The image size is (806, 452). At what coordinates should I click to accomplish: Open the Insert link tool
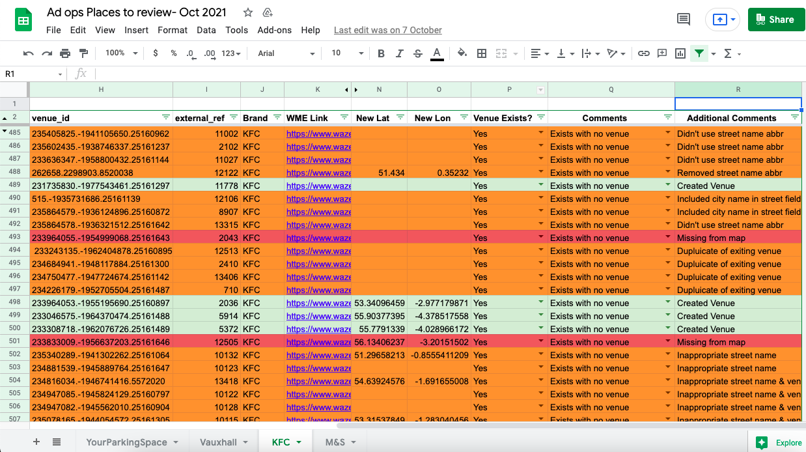pos(644,53)
